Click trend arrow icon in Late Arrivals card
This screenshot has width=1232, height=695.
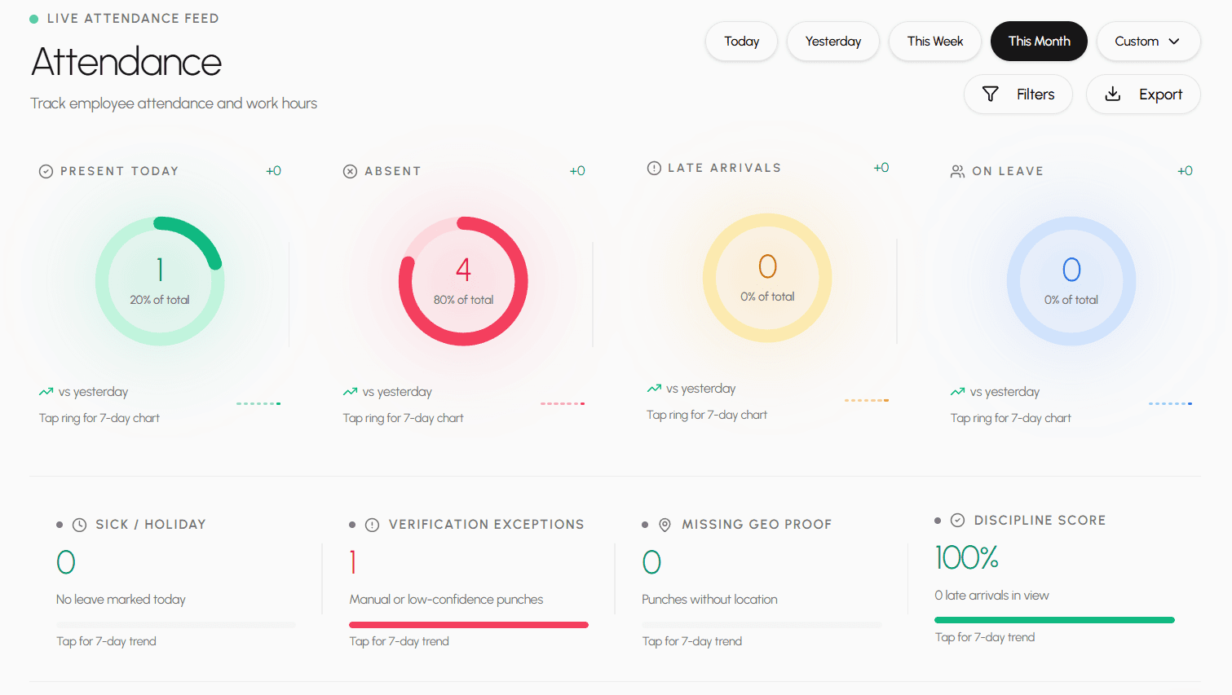click(x=654, y=389)
